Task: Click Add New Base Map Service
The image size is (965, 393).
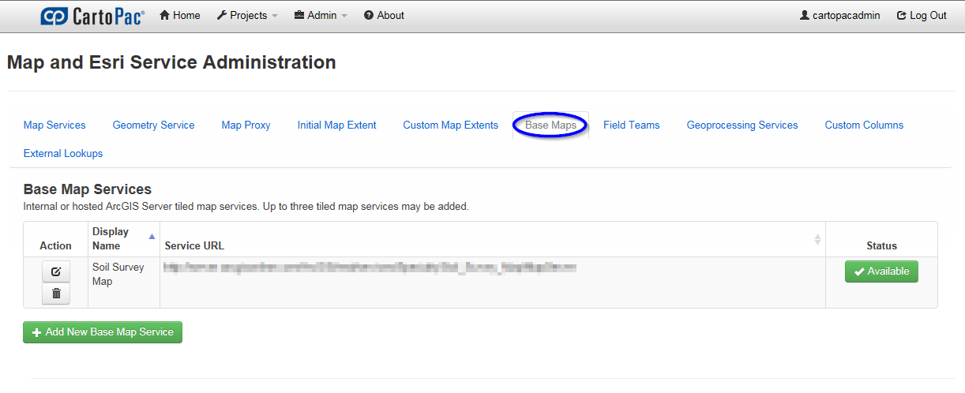Action: 103,332
